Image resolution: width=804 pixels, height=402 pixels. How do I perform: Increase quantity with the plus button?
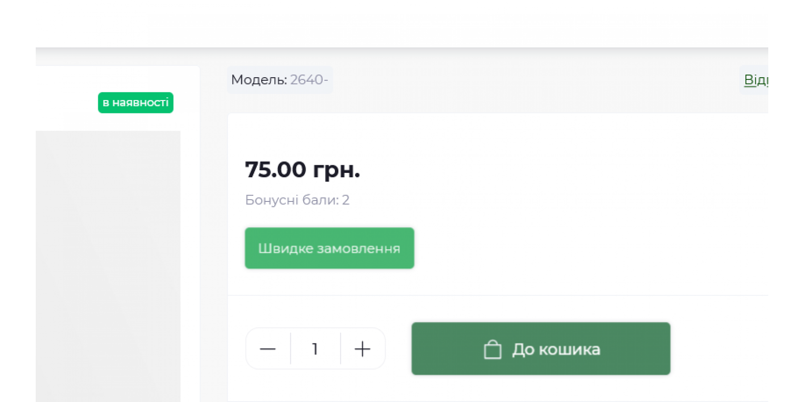pyautogui.click(x=362, y=349)
